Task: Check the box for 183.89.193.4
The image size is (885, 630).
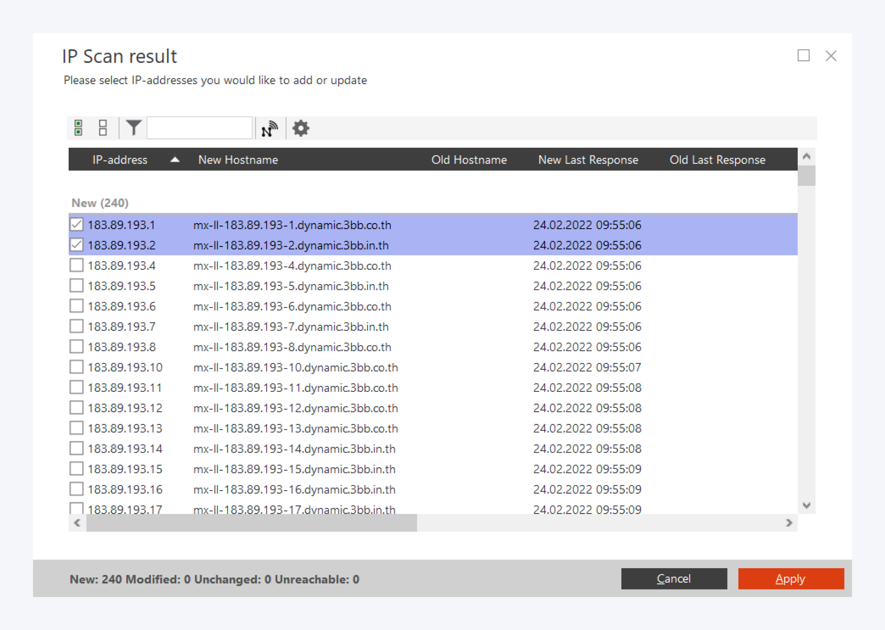Action: [x=76, y=265]
